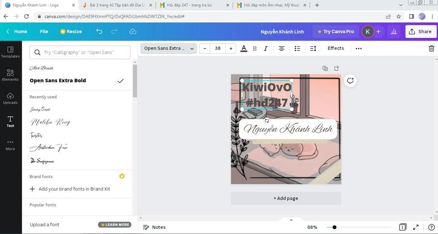Check cloud save status icon
438x234 pixels.
tap(133, 32)
